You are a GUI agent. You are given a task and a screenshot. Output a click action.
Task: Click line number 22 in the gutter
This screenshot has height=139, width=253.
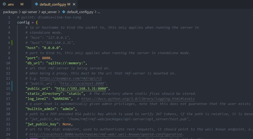point(8,124)
